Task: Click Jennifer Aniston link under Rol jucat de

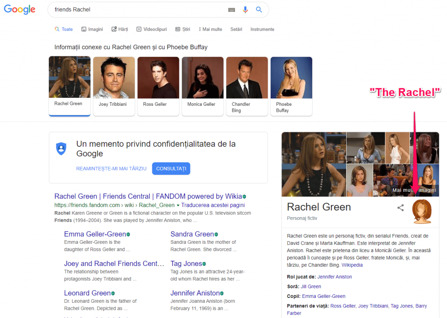Action: (x=335, y=277)
